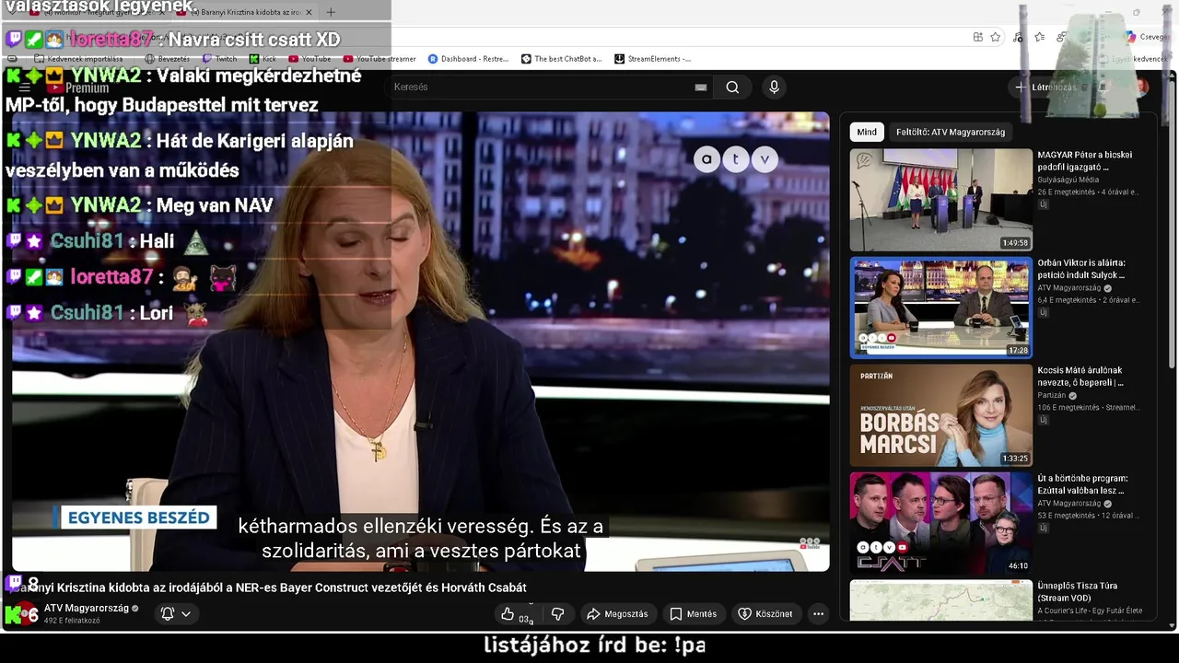Open MAGYAR Péter a bicskei video thumbnail
Image resolution: width=1179 pixels, height=663 pixels.
[x=941, y=200]
